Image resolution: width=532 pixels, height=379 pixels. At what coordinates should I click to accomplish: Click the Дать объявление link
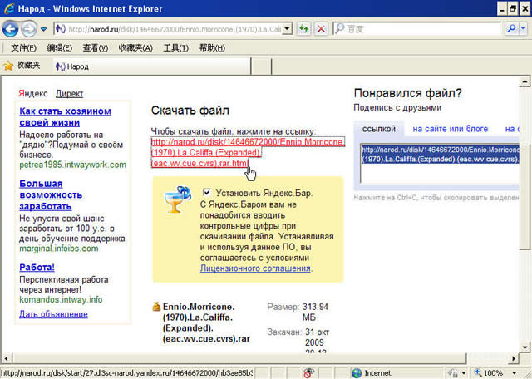pos(53,314)
